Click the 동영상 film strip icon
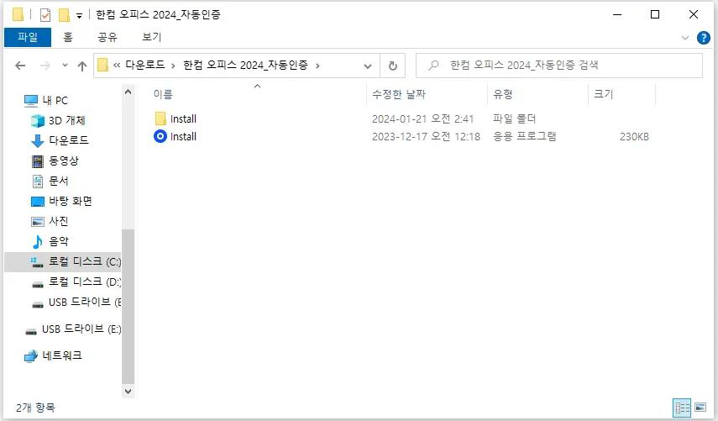718x421 pixels. click(x=38, y=161)
